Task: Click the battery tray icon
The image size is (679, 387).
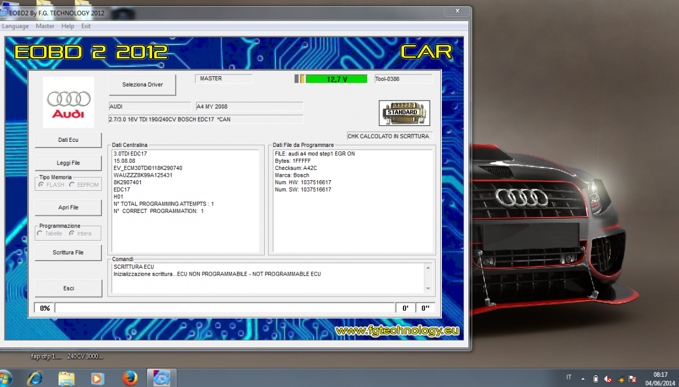Action: pyautogui.click(x=595, y=378)
